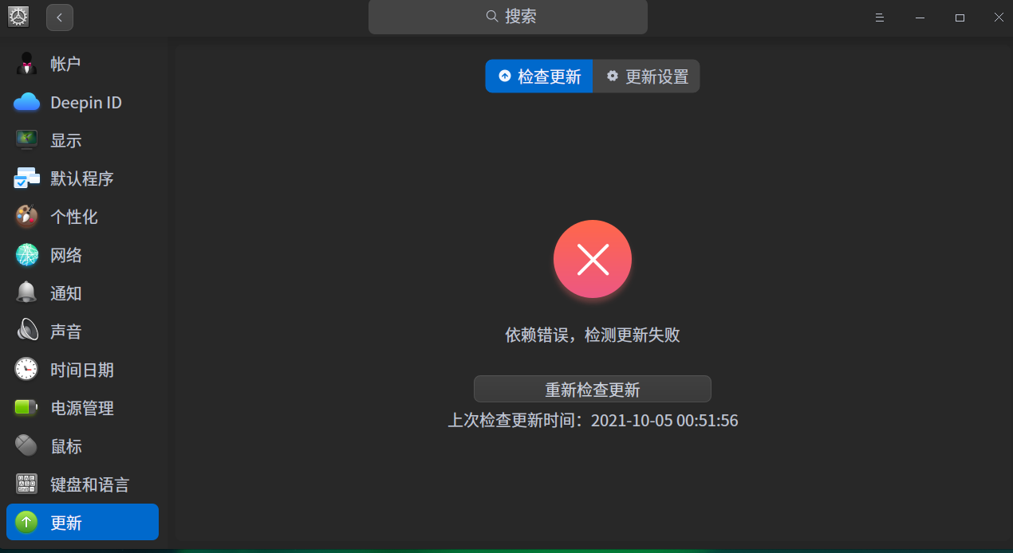
Task: Open the 显示 display settings icon
Action: (26, 140)
